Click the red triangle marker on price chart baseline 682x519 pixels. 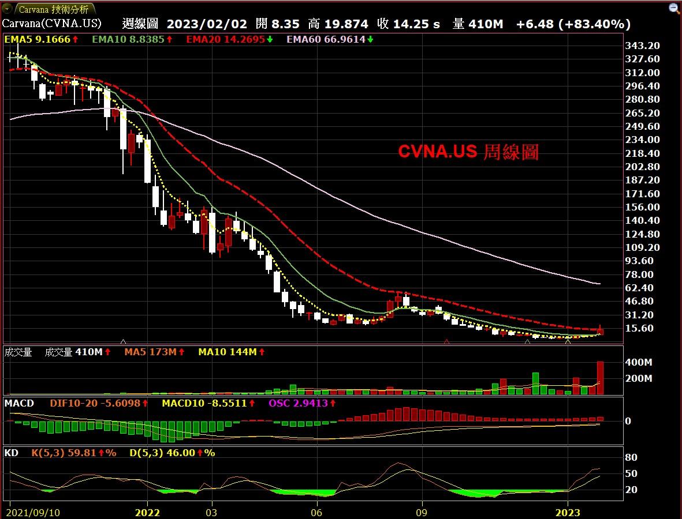click(447, 342)
